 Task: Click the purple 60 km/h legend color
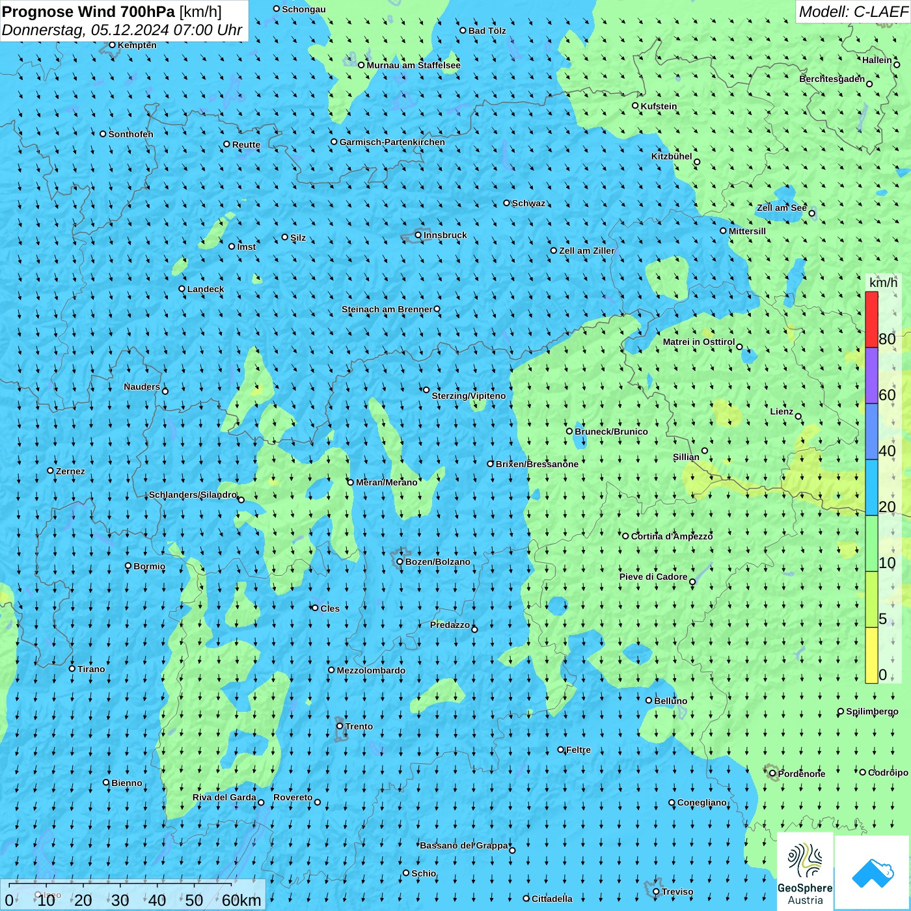point(871,375)
